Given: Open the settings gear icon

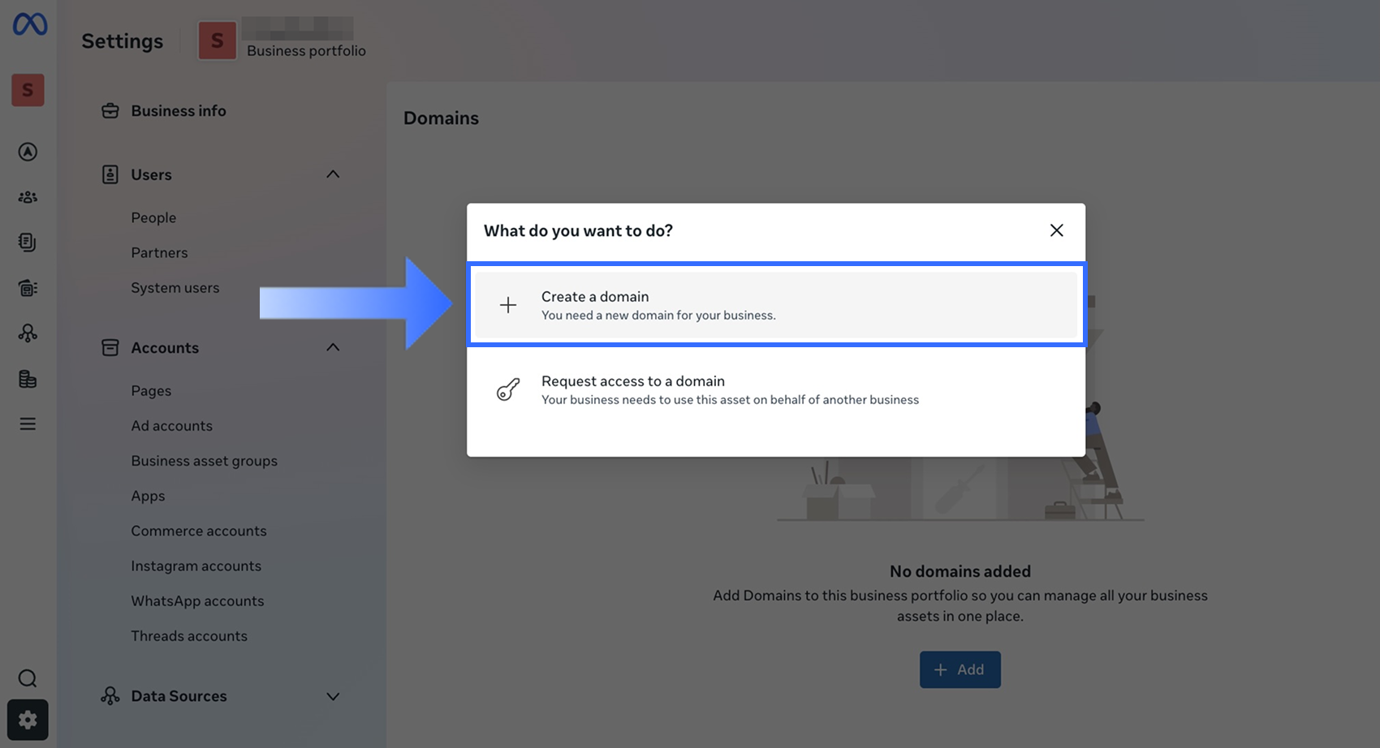Looking at the screenshot, I should 28,720.
